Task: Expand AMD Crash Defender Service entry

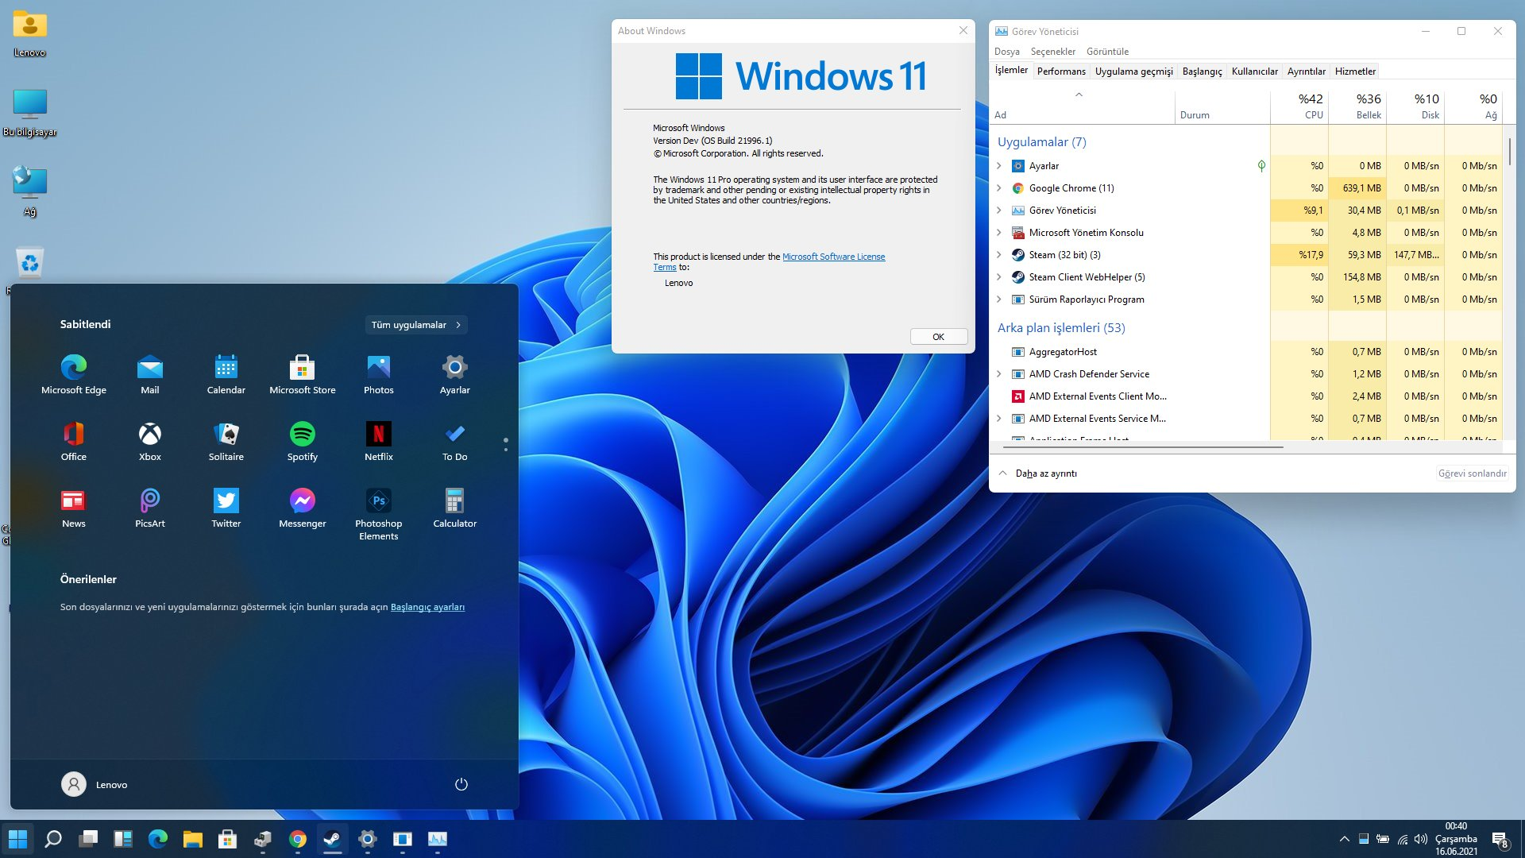Action: click(999, 374)
